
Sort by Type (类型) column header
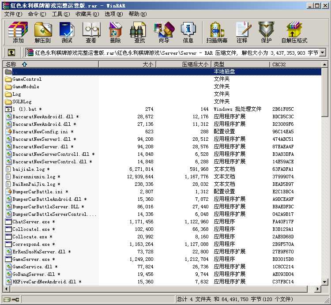click(x=241, y=64)
